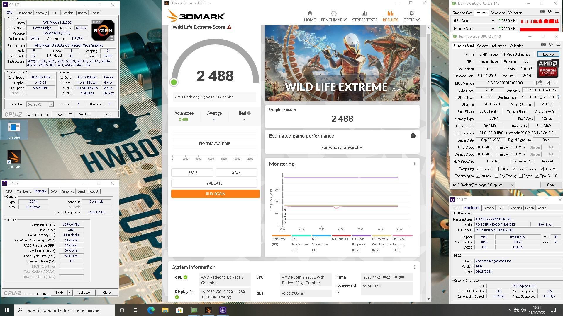The height and width of the screenshot is (316, 563).
Task: Open the Socket #1 selection dropdown
Action: point(40,104)
